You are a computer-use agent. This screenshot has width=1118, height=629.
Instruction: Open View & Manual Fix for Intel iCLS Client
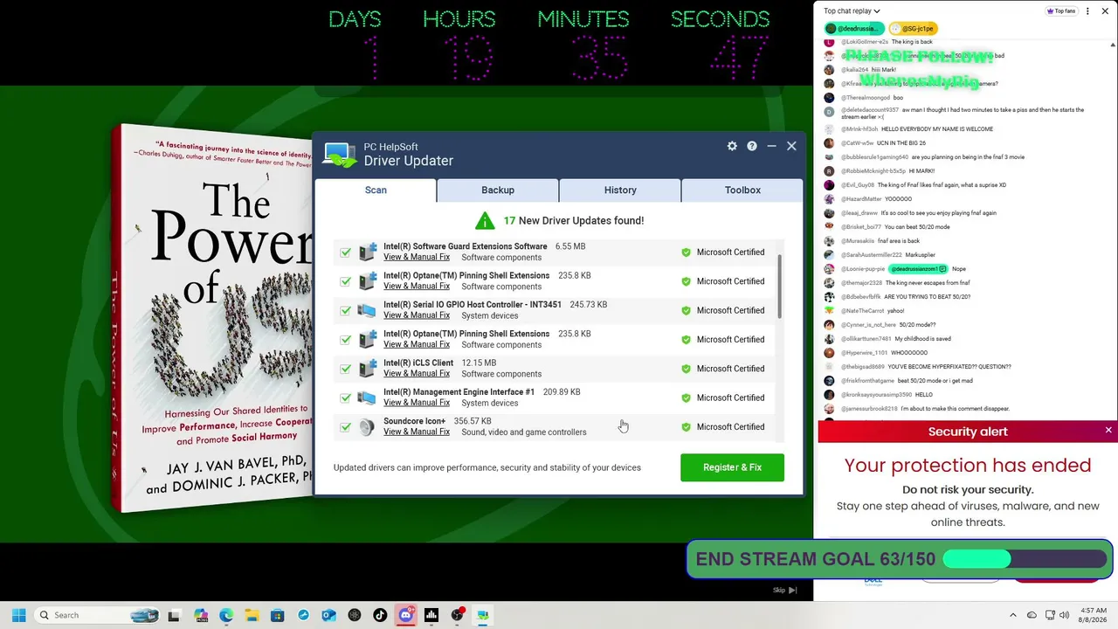pyautogui.click(x=417, y=374)
